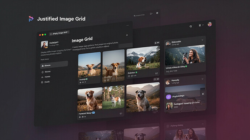Open the woman holding black dog photo
The width and height of the screenshot is (250, 140).
coord(185,55)
